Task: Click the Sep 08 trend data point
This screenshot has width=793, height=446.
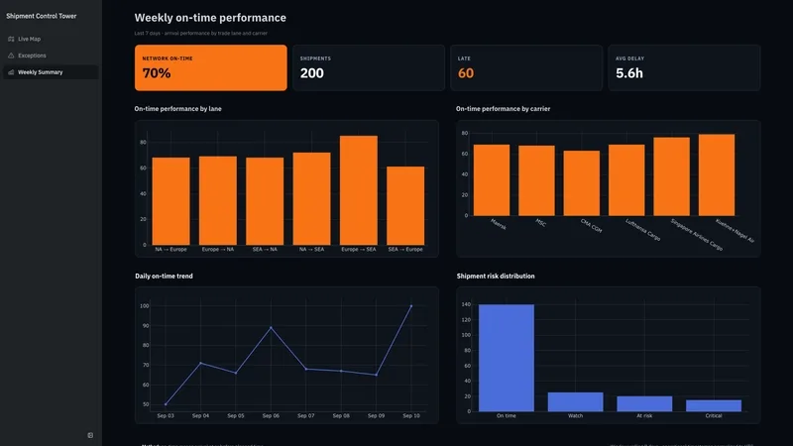Action: (341, 371)
